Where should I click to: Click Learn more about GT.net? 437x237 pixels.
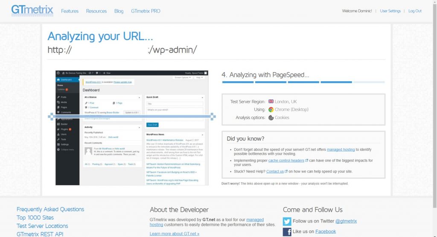(x=175, y=234)
